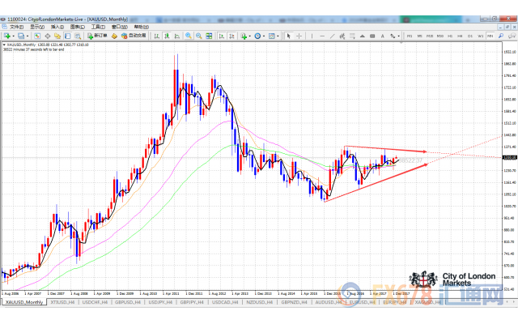The image size is (518, 324).
Task: Switch to USDJPY,H4 chart tab
Action: (160, 302)
